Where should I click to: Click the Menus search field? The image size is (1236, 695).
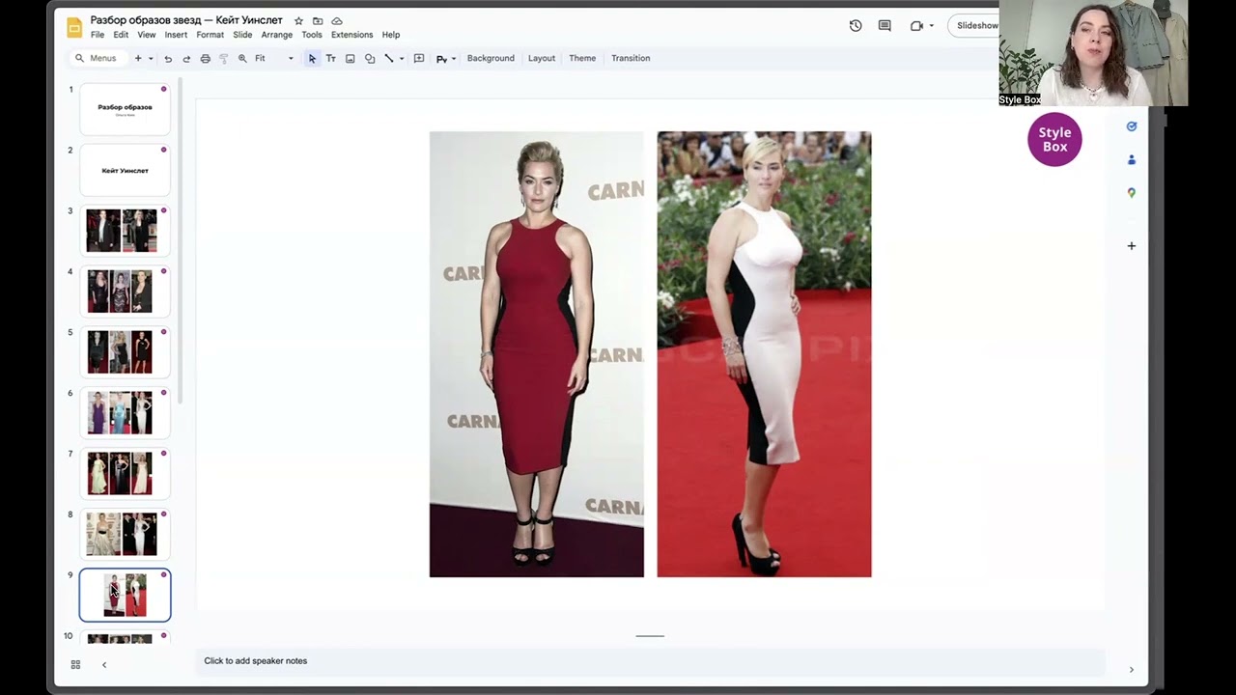97,58
